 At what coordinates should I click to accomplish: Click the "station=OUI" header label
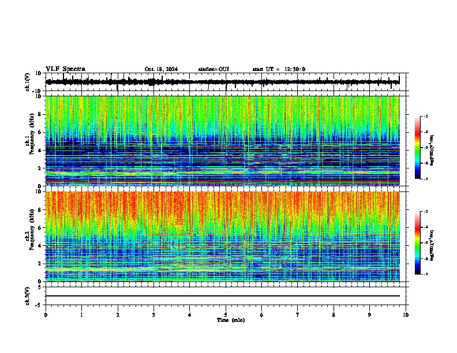(x=213, y=69)
